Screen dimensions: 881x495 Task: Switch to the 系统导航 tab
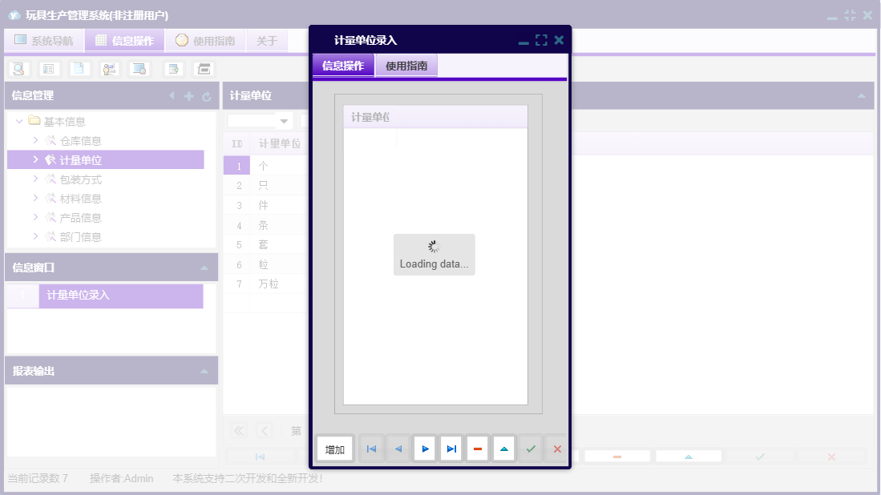(x=46, y=39)
